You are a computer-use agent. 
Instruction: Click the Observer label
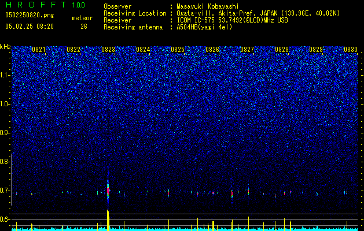(x=117, y=6)
